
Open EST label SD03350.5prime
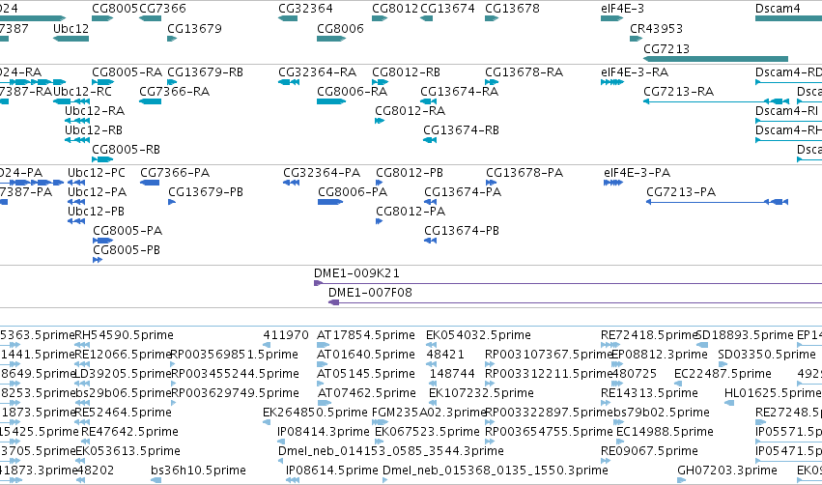(766, 355)
